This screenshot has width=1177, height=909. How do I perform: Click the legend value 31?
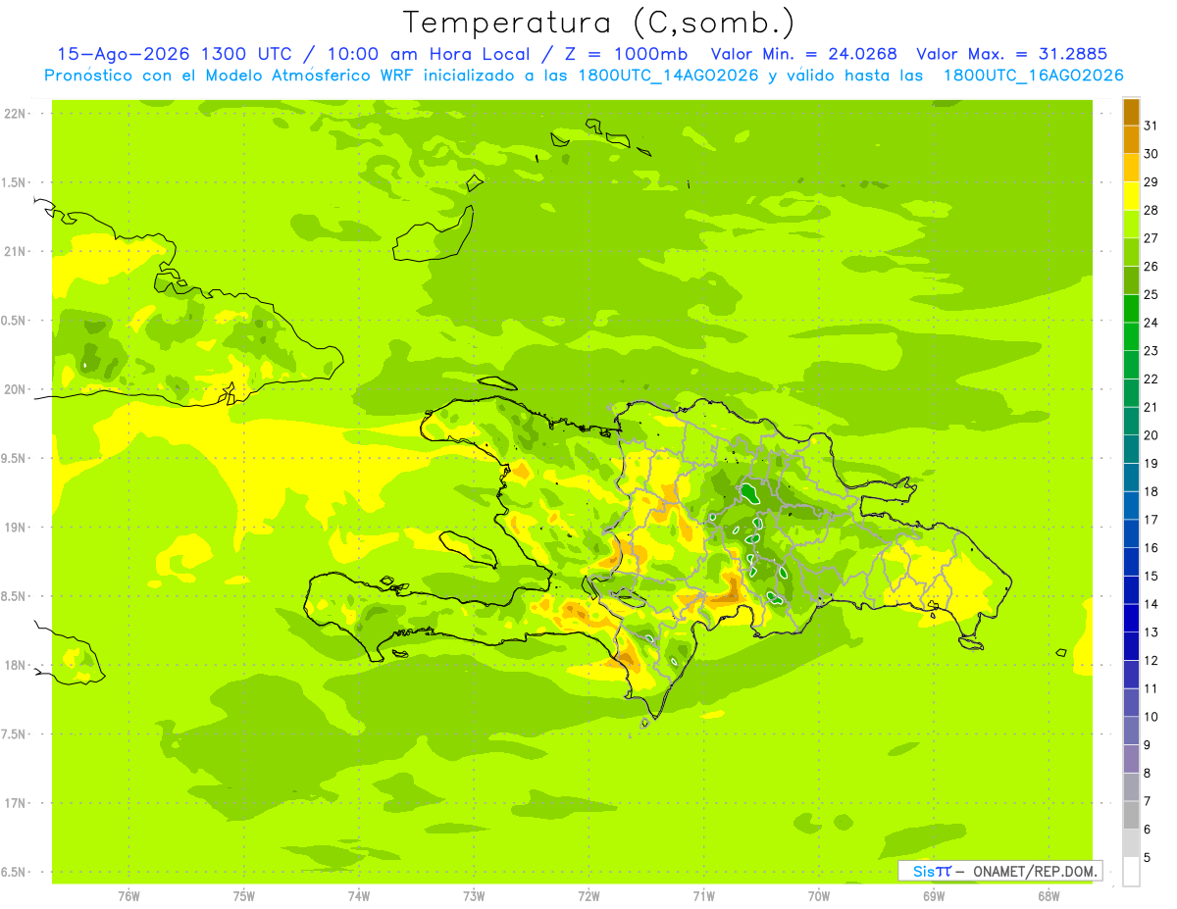click(1151, 126)
